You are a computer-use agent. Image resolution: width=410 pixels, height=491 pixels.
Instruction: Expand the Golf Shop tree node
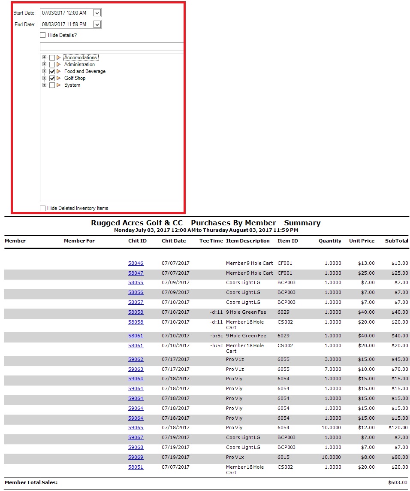pyautogui.click(x=44, y=78)
